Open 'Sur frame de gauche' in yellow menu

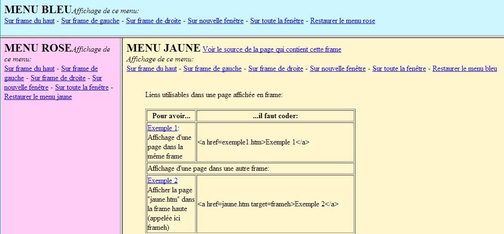[213, 68]
